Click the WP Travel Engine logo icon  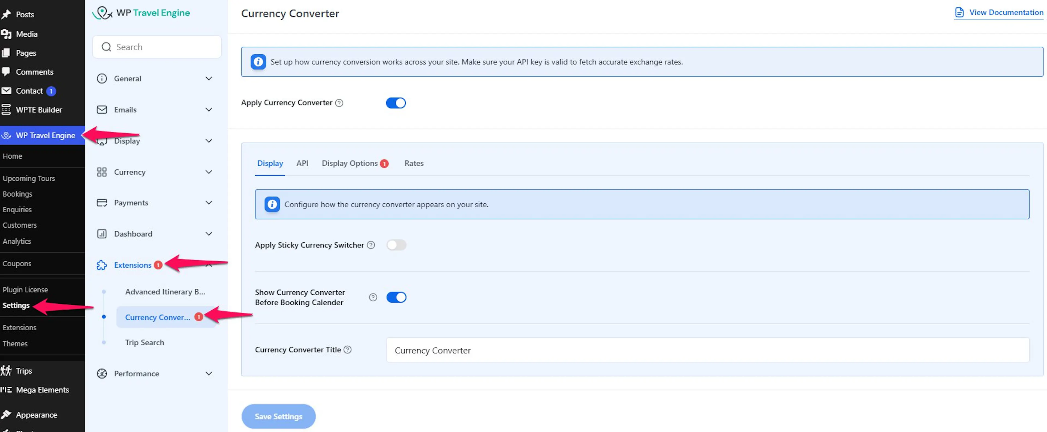pos(102,13)
